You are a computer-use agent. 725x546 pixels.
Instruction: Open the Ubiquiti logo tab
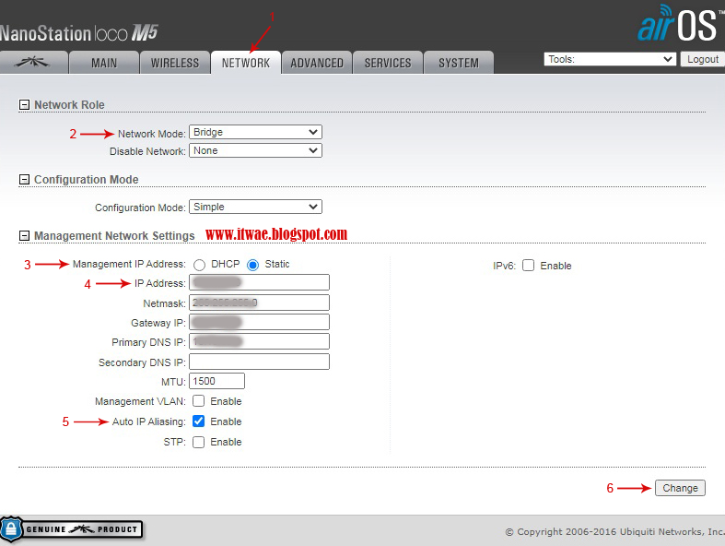[x=32, y=62]
